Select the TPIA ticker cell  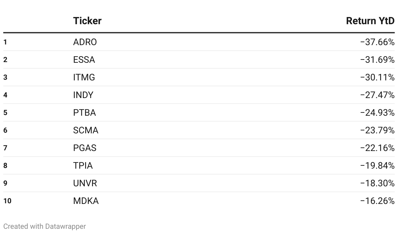tap(83, 166)
